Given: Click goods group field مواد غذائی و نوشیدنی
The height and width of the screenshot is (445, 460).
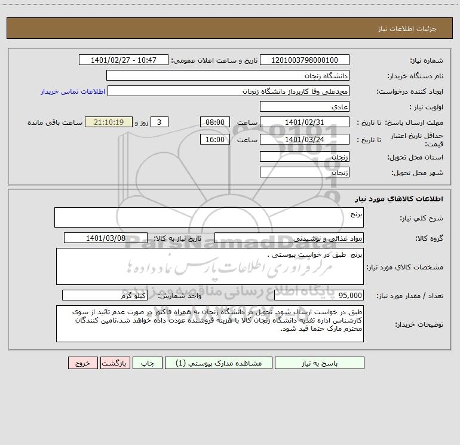Looking at the screenshot, I should [289, 238].
